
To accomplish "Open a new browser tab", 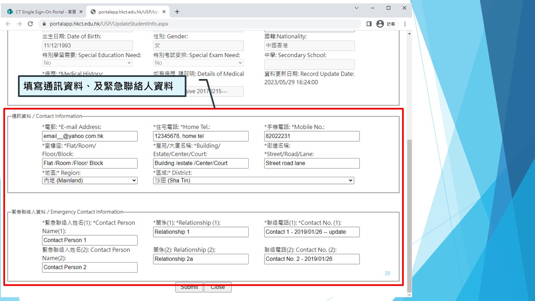I will coord(177,12).
